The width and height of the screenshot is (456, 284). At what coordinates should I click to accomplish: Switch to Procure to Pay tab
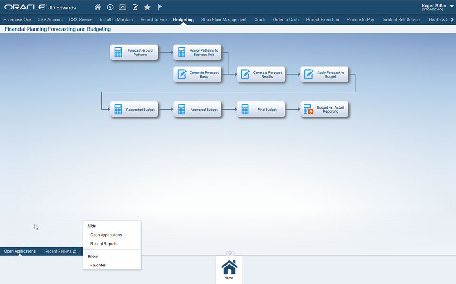point(361,20)
